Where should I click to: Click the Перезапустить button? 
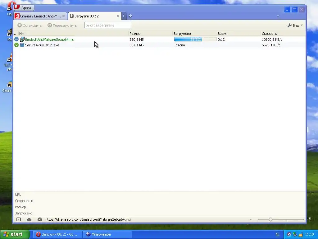62,26
